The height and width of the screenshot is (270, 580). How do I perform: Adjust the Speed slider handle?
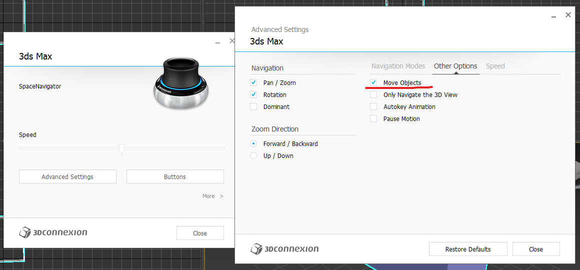[x=121, y=148]
